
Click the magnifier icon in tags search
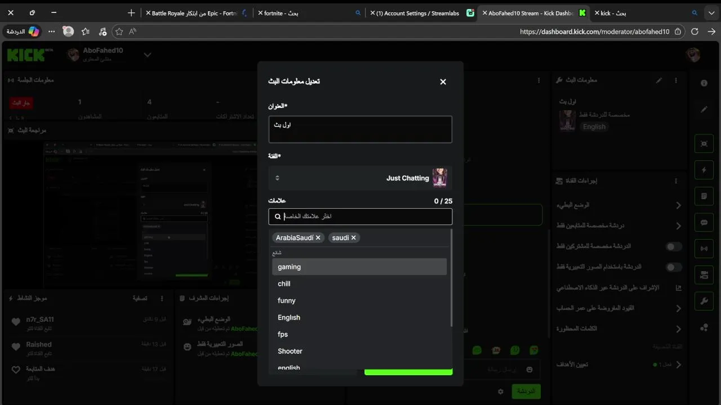click(x=278, y=217)
